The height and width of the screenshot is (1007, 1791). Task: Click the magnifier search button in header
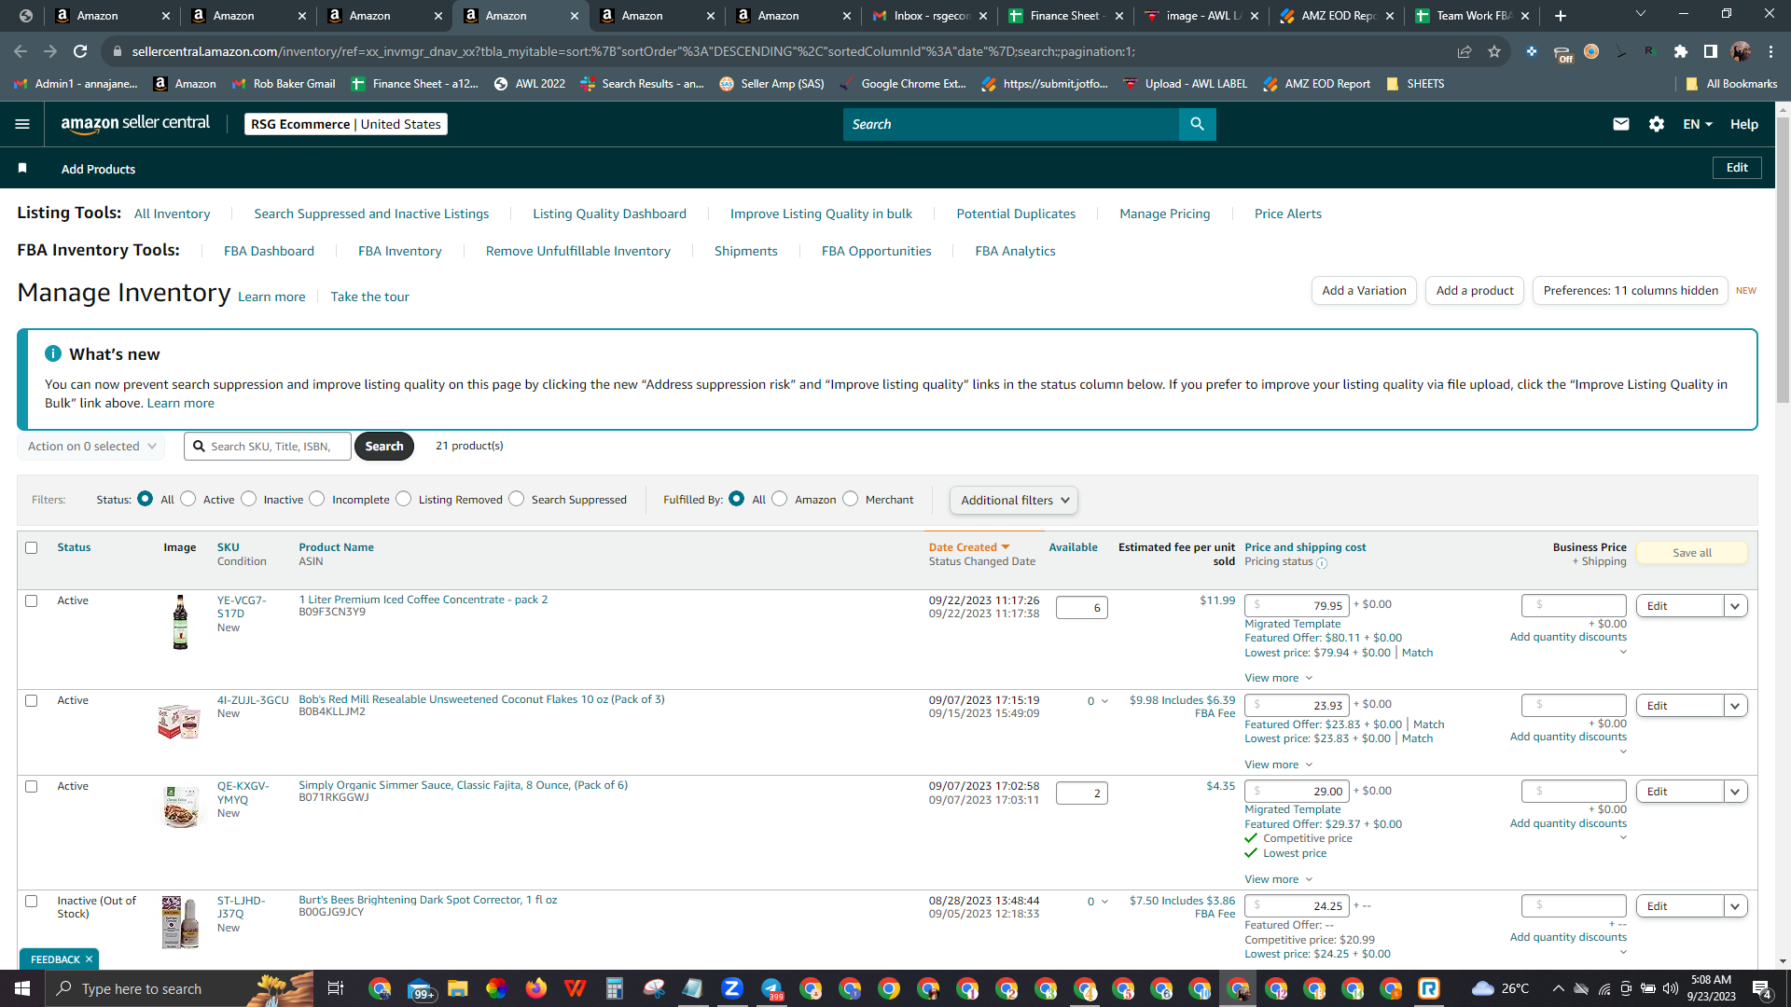[1197, 124]
